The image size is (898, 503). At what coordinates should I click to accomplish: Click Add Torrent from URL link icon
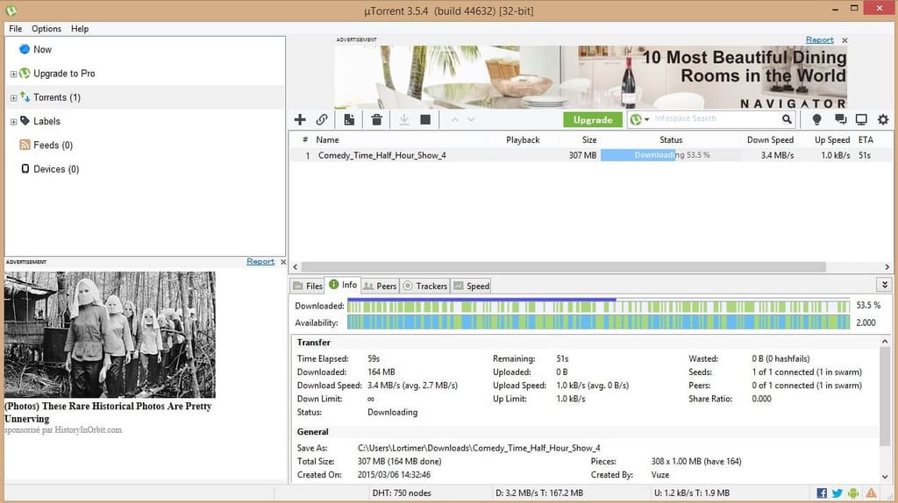[322, 119]
